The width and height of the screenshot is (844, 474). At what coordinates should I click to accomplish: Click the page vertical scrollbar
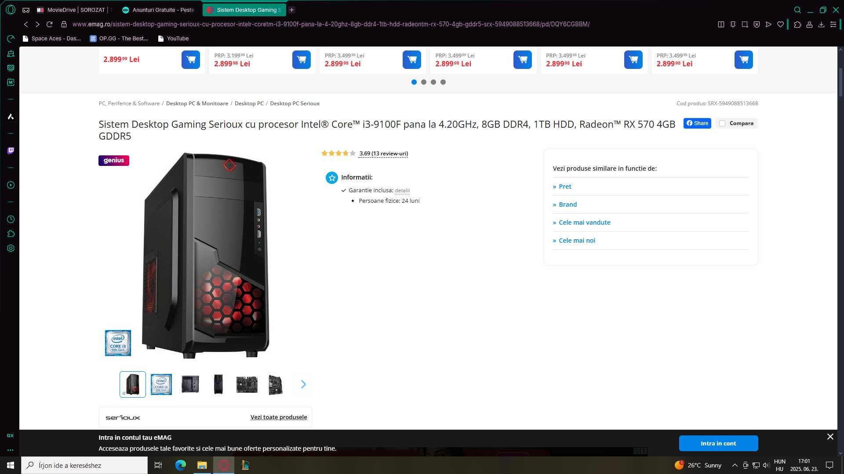840,82
